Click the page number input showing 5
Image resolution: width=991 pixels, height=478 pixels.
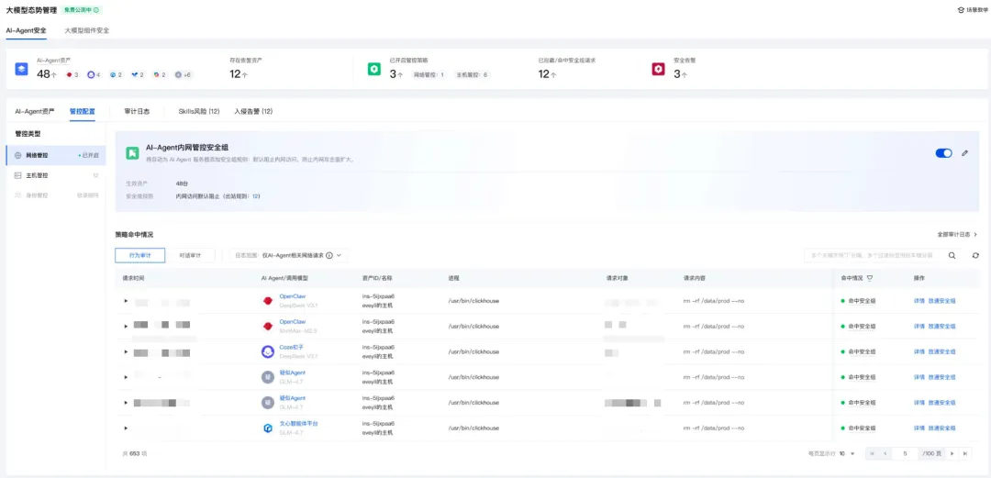(906, 453)
